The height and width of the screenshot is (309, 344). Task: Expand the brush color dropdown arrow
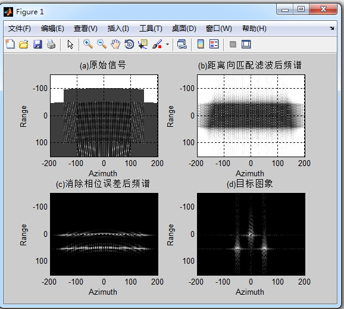point(167,44)
